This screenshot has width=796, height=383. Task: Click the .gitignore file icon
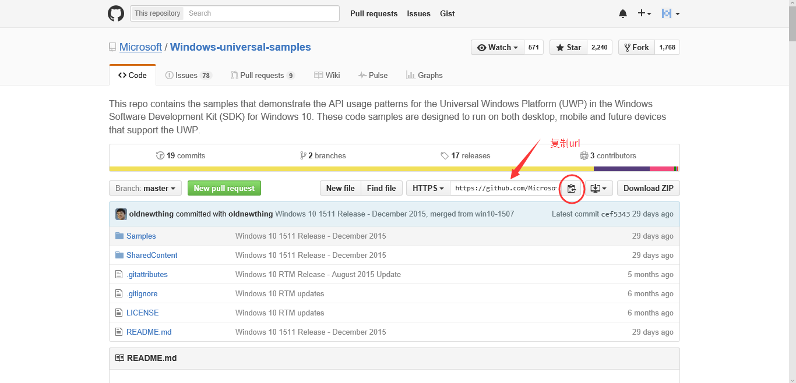pyautogui.click(x=119, y=293)
